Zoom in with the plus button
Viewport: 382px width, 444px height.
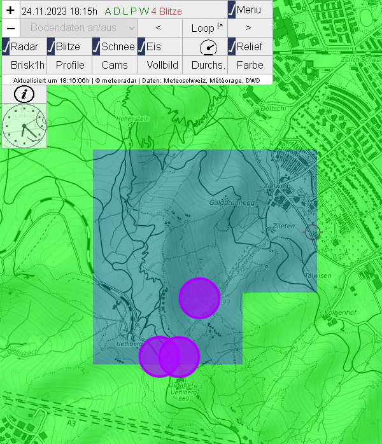(x=10, y=10)
